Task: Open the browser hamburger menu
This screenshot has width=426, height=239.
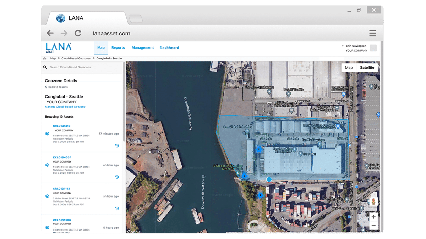Action: [x=372, y=33]
